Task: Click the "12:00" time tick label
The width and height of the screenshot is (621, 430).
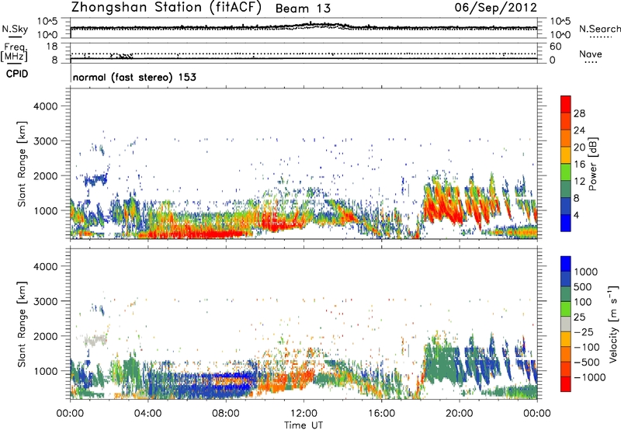Action: pyautogui.click(x=304, y=413)
